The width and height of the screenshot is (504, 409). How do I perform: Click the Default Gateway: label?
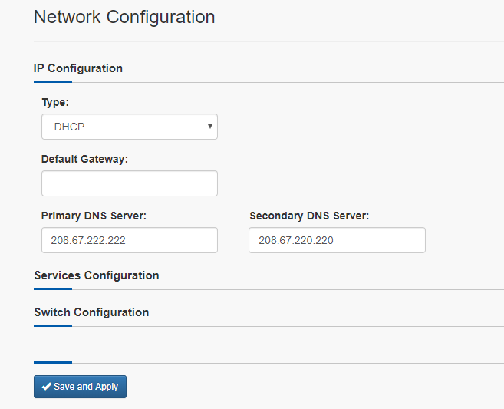(84, 159)
